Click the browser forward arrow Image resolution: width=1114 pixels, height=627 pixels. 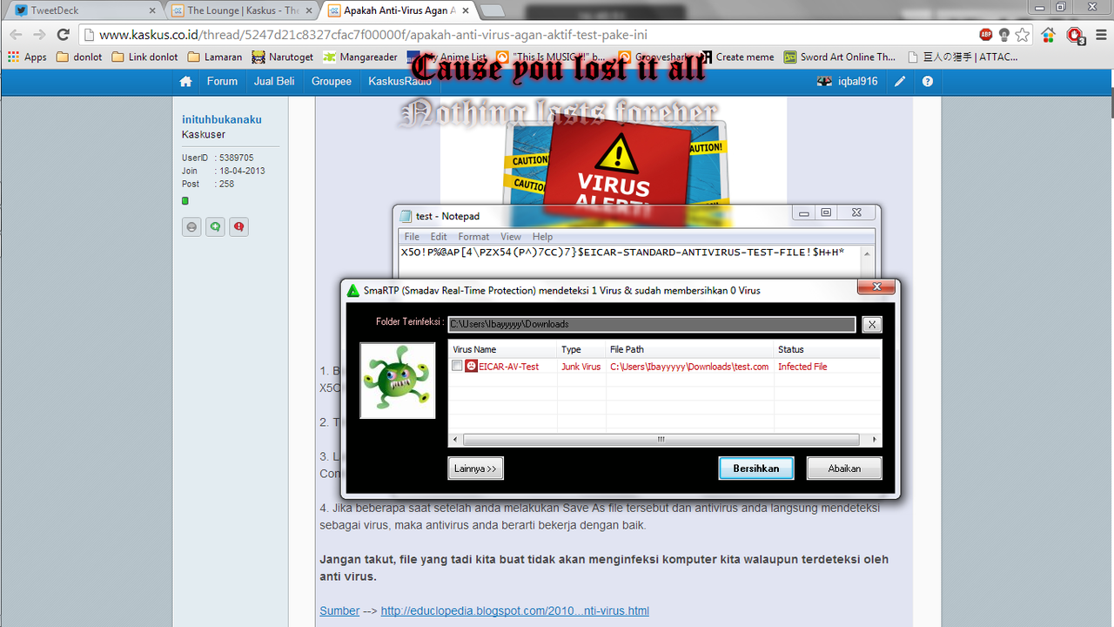pos(39,35)
